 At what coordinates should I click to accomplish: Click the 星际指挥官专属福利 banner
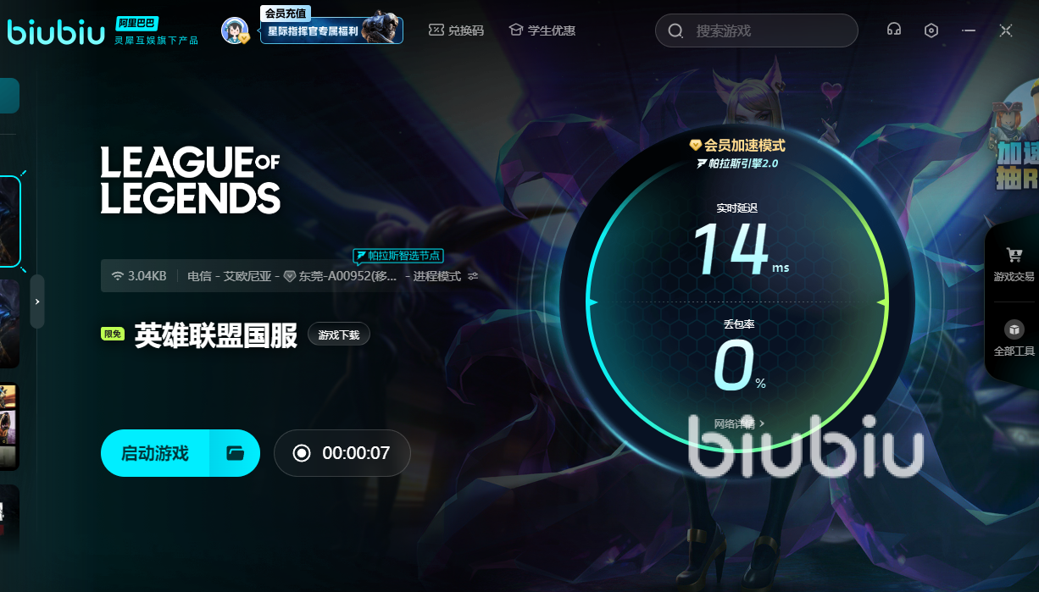[x=331, y=31]
